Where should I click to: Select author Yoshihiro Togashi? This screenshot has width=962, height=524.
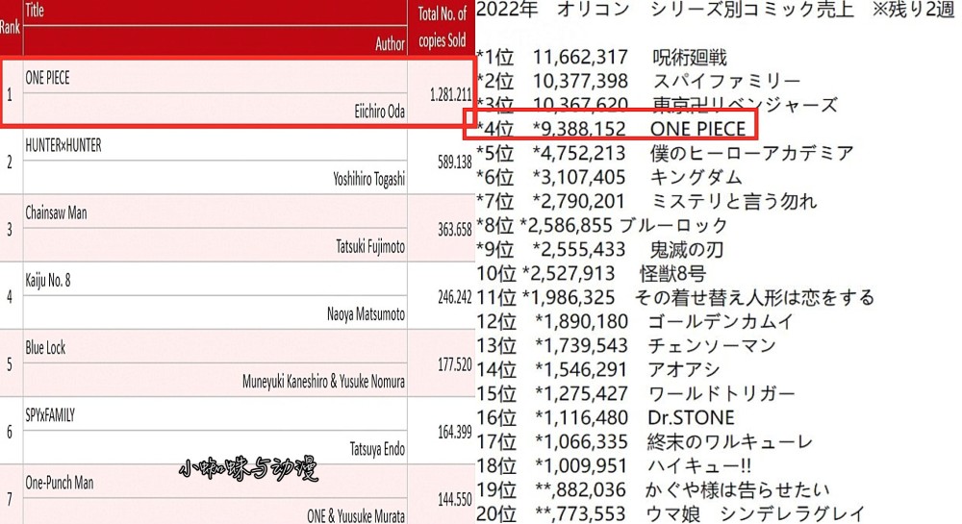pos(368,179)
